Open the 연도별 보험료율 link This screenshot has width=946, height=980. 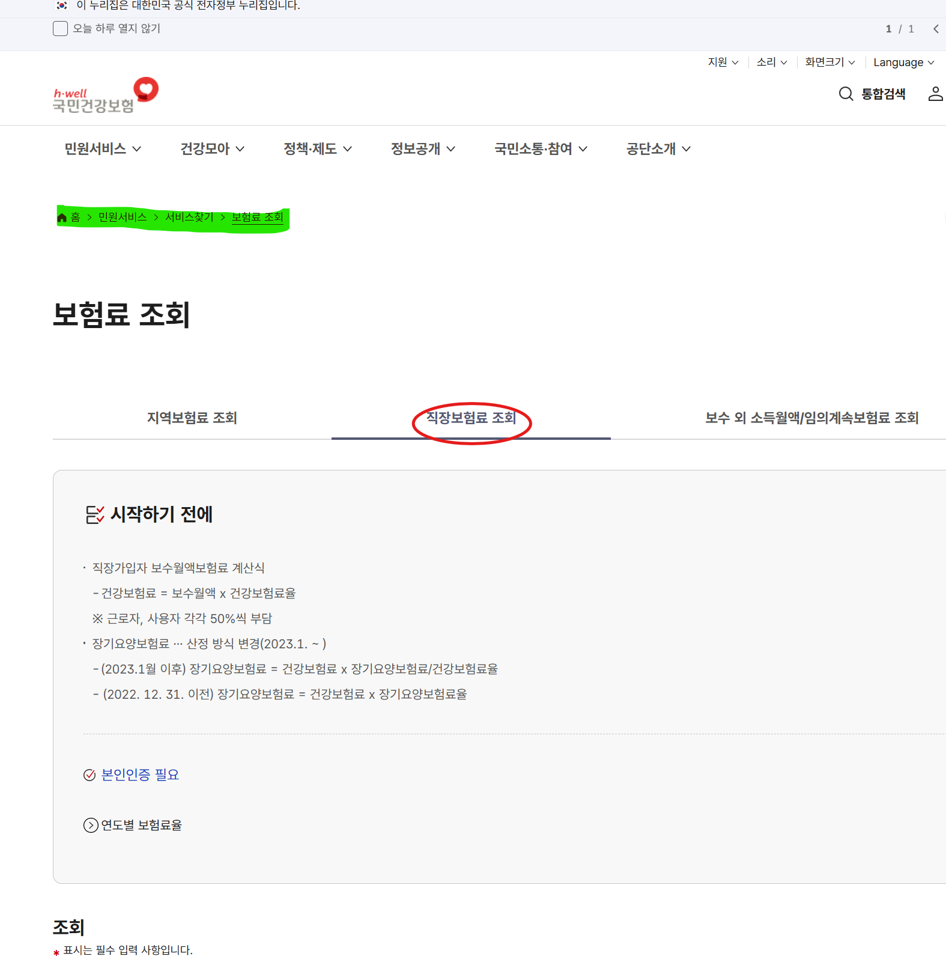141,826
